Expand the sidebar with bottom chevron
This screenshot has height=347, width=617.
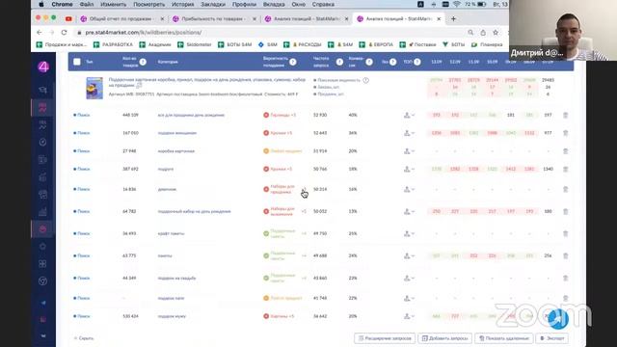coord(42,335)
